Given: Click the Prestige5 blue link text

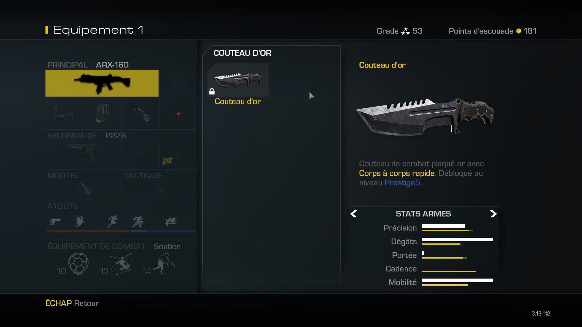Looking at the screenshot, I should [x=402, y=183].
